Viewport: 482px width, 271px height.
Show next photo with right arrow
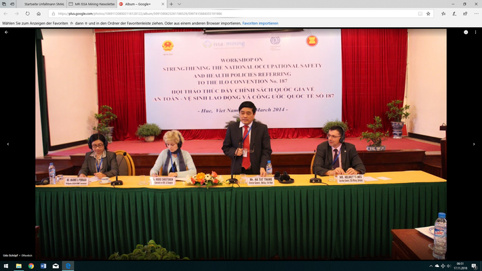pos(474,144)
